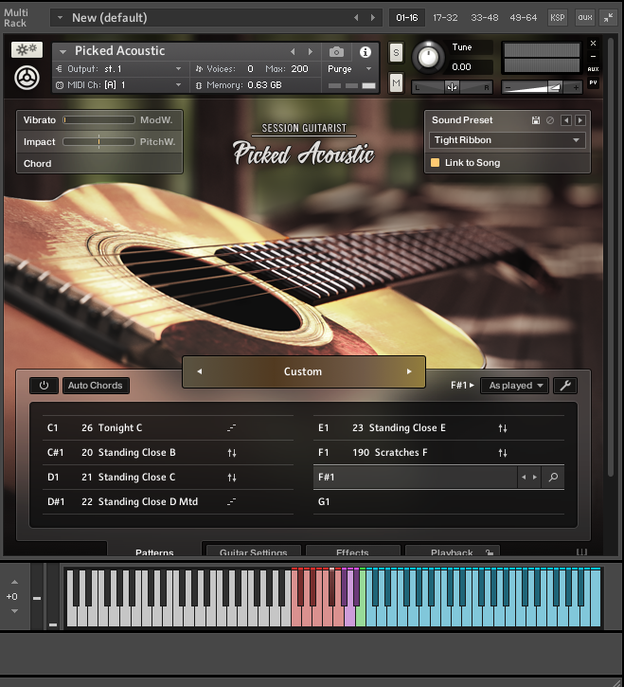Show instrument page 33-48
624x687 pixels.
(484, 17)
